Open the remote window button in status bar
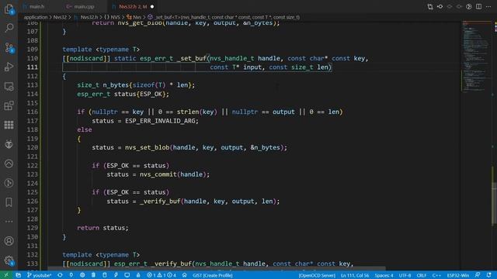This screenshot has height=279, width=497. click(6, 275)
